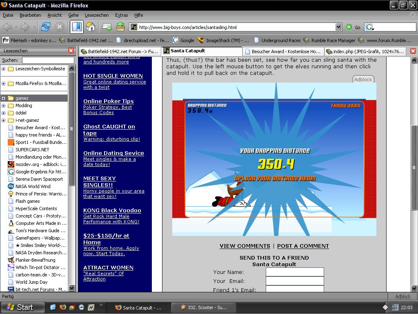Expand the Modding bookmark folder
The height and width of the screenshot is (314, 418).
[x=3, y=106]
